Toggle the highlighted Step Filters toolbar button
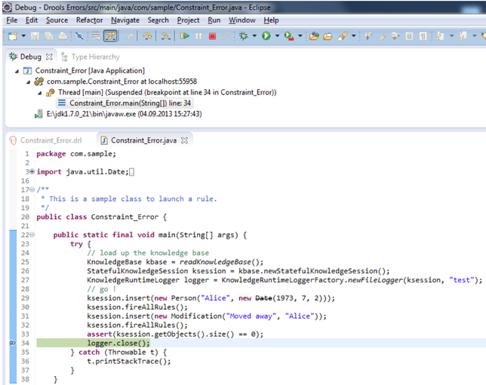The width and height of the screenshot is (486, 385). pos(110,35)
